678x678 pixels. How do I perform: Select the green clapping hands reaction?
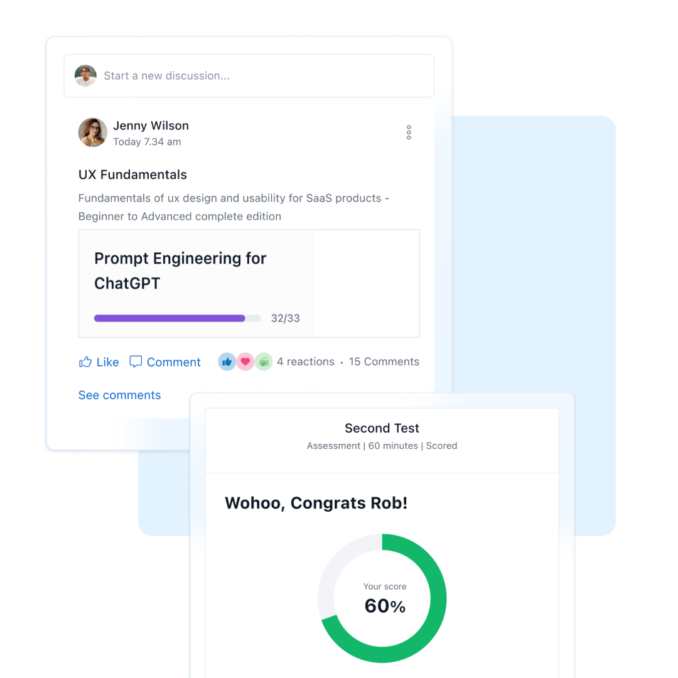coord(263,362)
